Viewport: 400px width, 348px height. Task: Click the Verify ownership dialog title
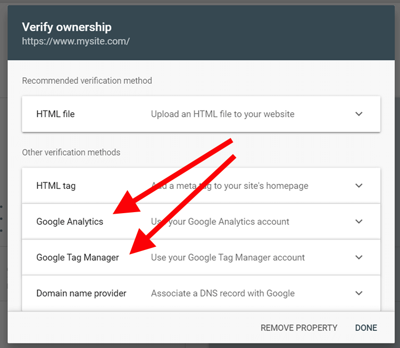[67, 27]
